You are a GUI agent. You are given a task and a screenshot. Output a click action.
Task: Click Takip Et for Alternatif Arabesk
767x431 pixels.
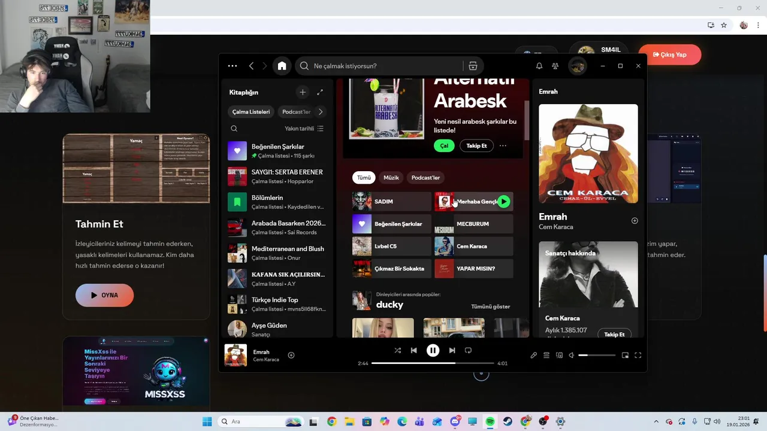point(477,145)
